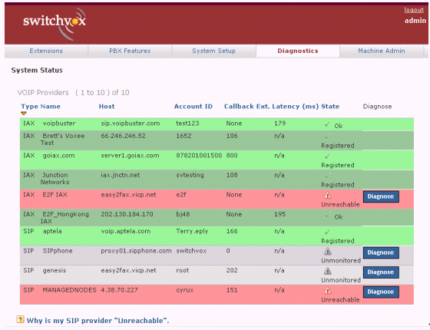Sort by Latency (ms) column header
This screenshot has height=330, width=430.
click(295, 107)
